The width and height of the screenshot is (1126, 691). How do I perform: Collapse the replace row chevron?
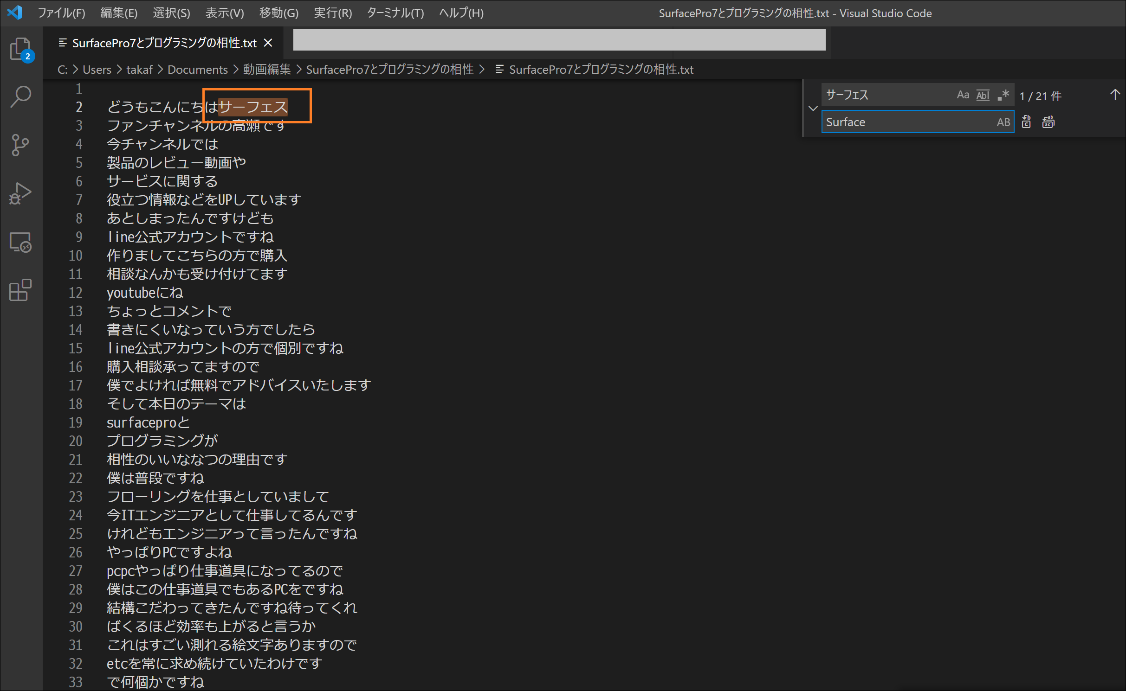click(x=813, y=109)
